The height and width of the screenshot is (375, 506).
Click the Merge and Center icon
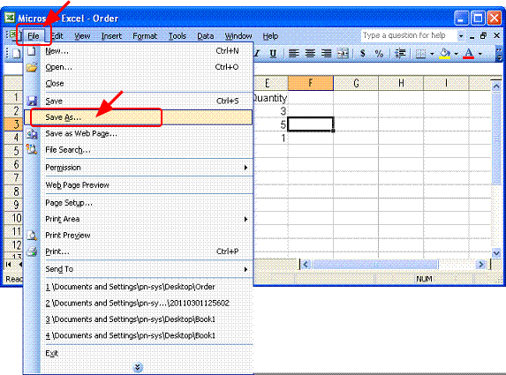coord(343,54)
